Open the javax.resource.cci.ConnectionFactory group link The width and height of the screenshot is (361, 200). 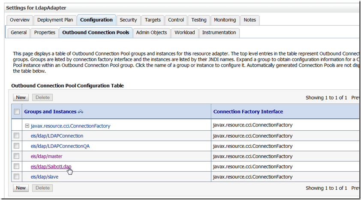click(70, 126)
